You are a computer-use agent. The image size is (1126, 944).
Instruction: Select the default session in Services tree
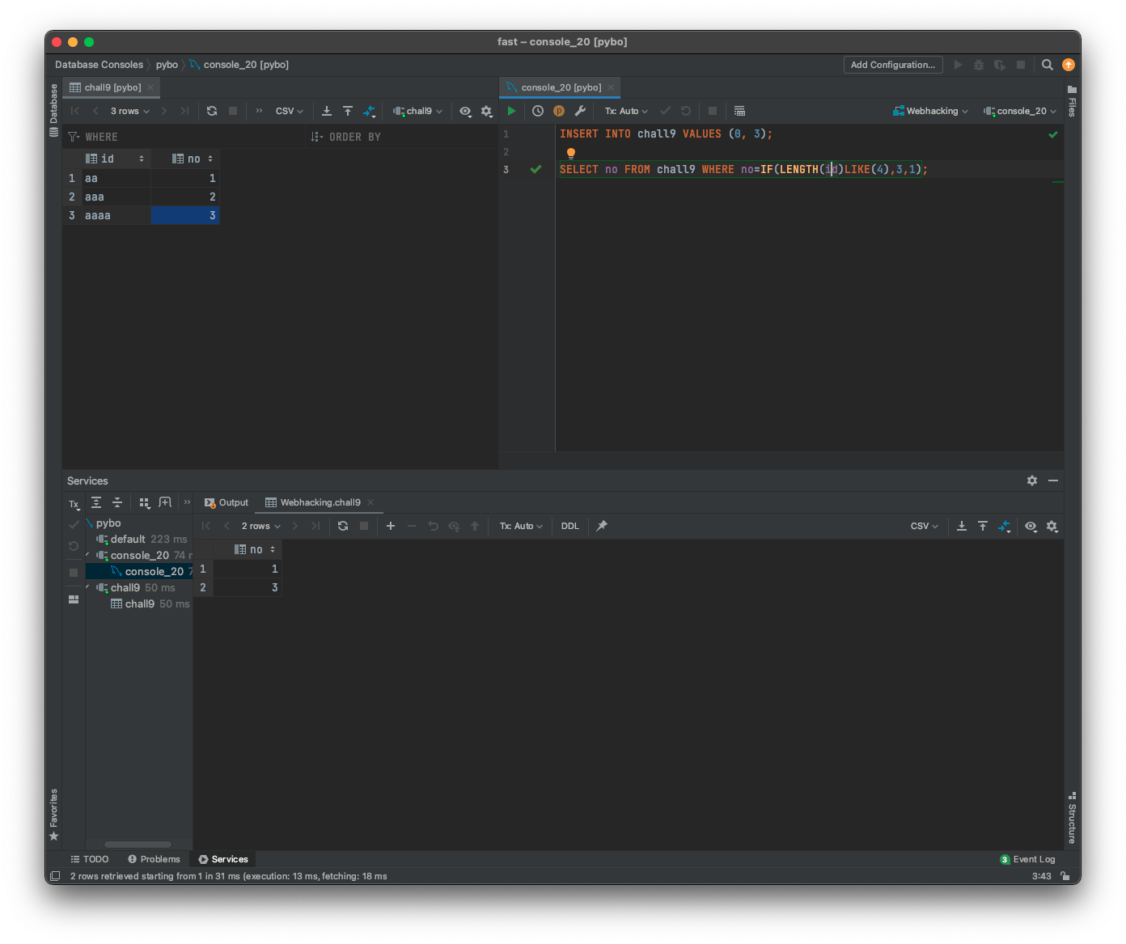point(139,539)
